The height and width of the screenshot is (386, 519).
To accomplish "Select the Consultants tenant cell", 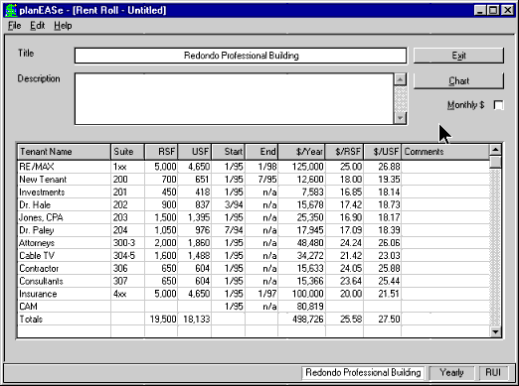I will [x=64, y=281].
